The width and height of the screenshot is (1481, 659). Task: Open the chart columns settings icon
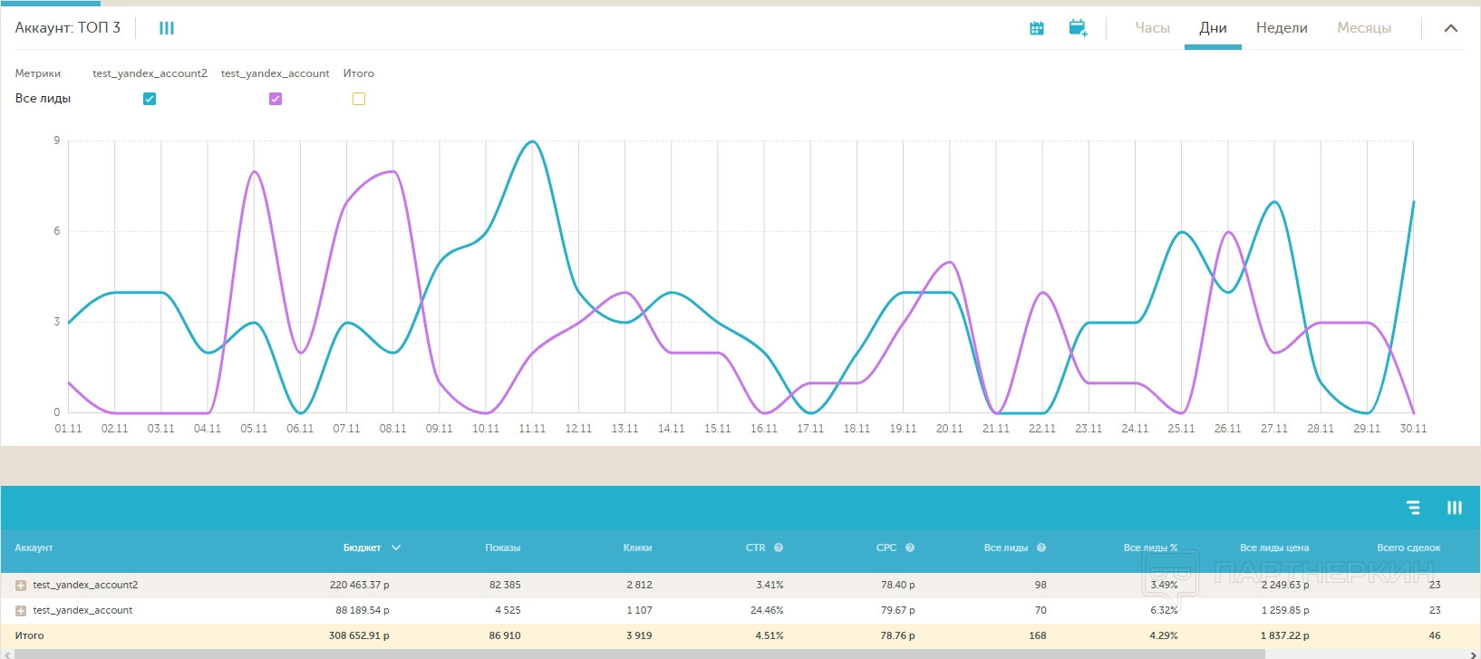click(167, 28)
